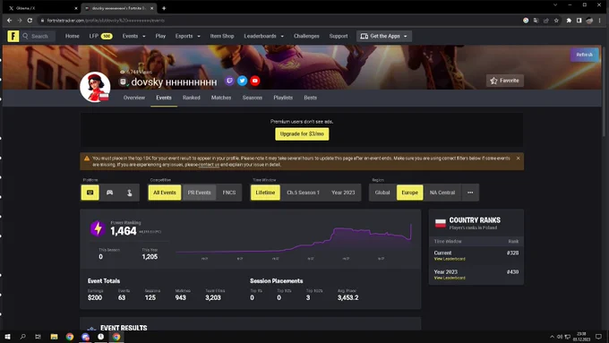
Task: Expand the Get the Apps dropdown
Action: [x=384, y=36]
